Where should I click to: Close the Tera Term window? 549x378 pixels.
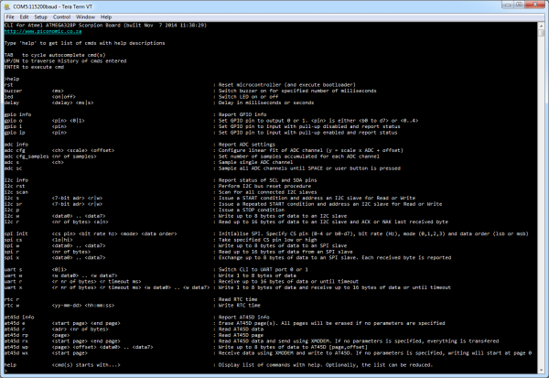(533, 5)
